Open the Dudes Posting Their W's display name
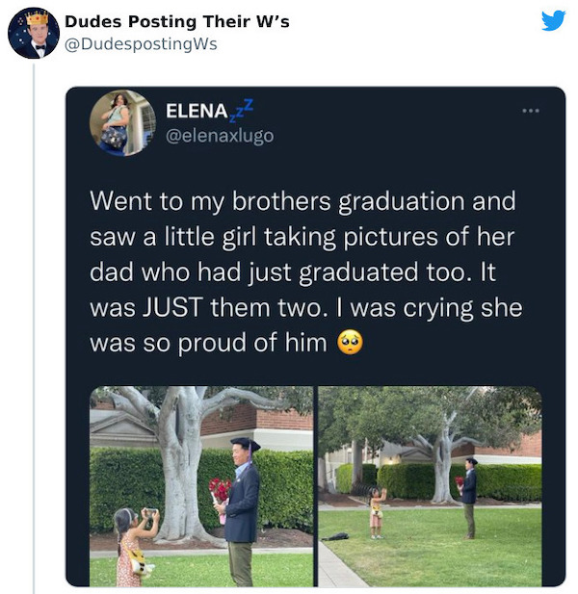This screenshot has height=594, width=578. (x=176, y=21)
